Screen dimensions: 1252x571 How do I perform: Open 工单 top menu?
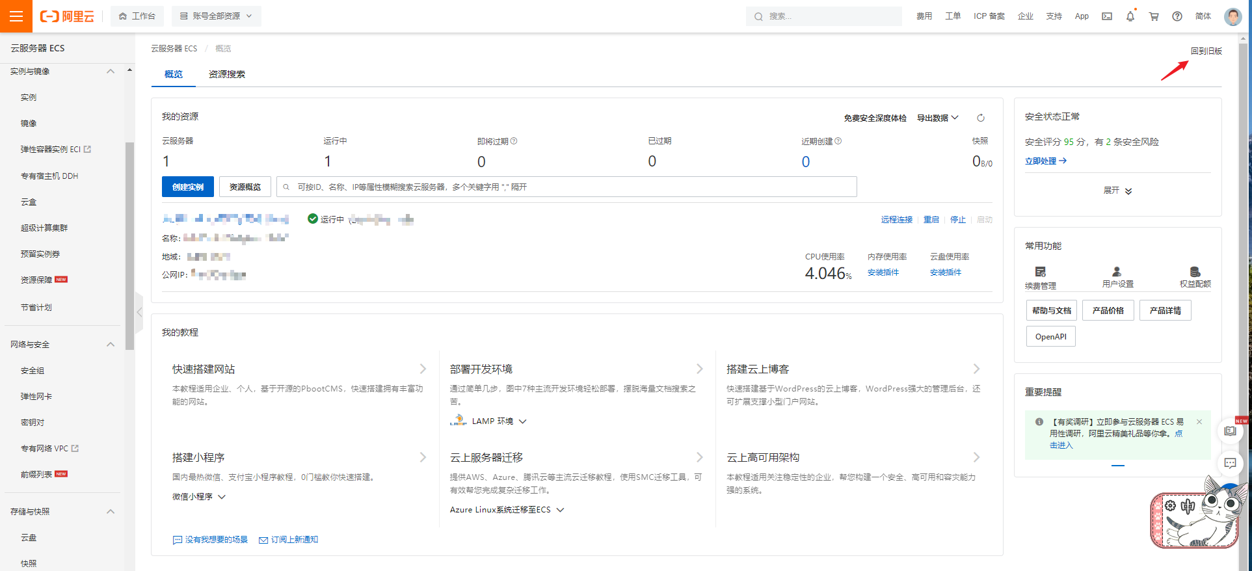(953, 16)
